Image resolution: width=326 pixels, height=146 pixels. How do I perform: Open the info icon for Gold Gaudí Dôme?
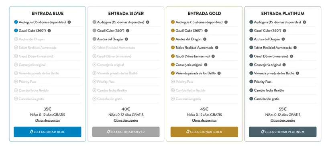click(x=213, y=56)
